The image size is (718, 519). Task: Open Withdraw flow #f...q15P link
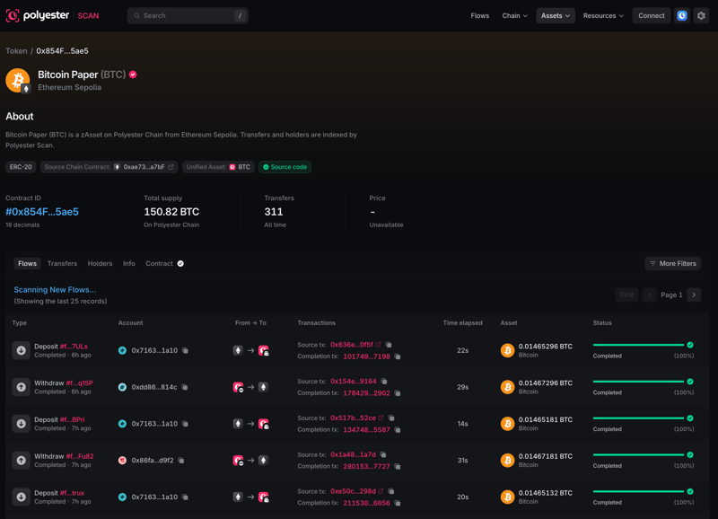point(79,383)
